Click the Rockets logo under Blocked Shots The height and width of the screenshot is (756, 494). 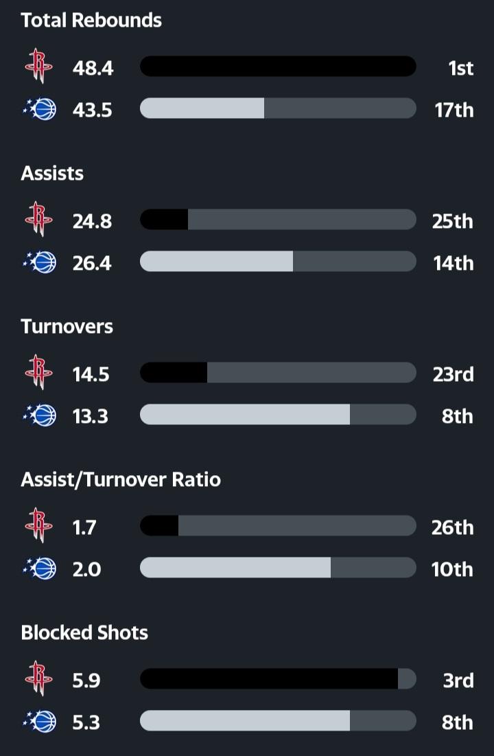pyautogui.click(x=39, y=680)
